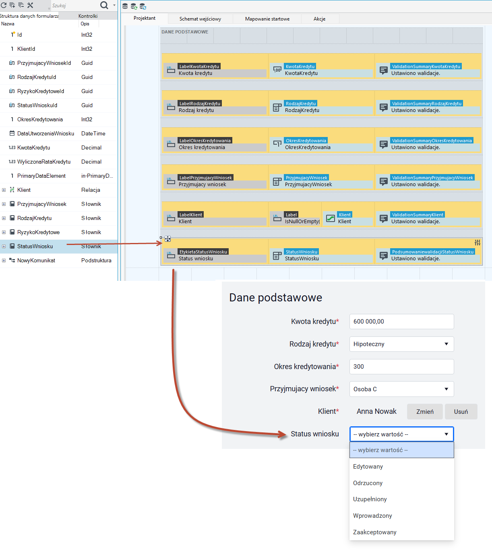Click the move handle icon of the selected row
The width and height of the screenshot is (492, 550).
pyautogui.click(x=168, y=239)
